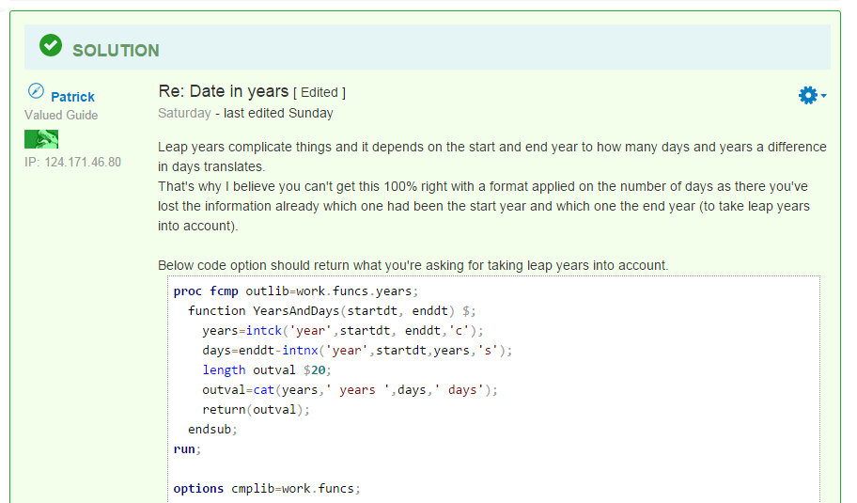Screen dimensions: 857x503
Task: Click the "length outval $20" code line
Action: pyautogui.click(x=267, y=370)
